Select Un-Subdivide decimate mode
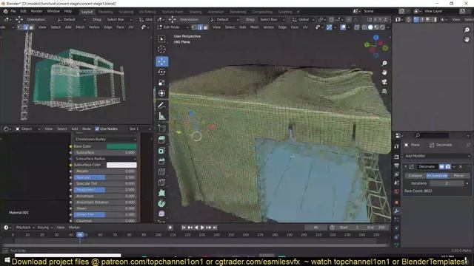 (437, 176)
